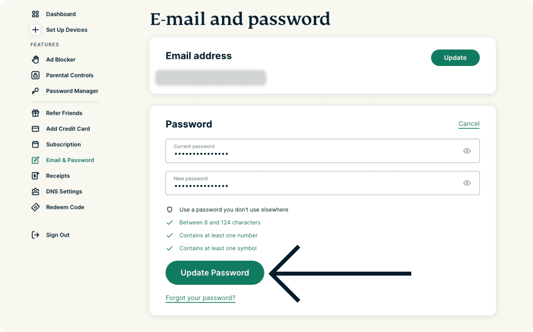Viewport: 533px width, 332px height.
Task: Open the Forgot your password link
Action: pyautogui.click(x=200, y=298)
